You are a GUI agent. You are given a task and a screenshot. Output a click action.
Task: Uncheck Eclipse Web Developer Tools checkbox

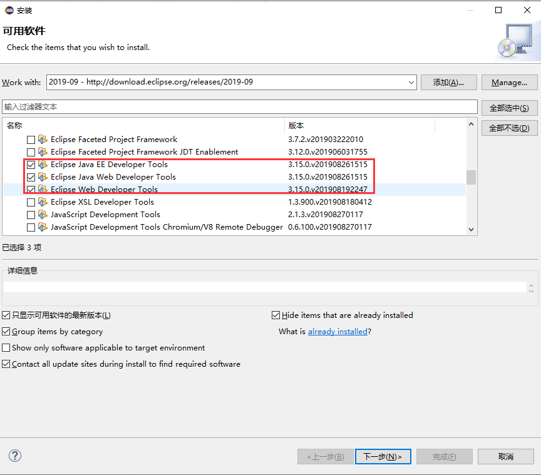pos(31,190)
